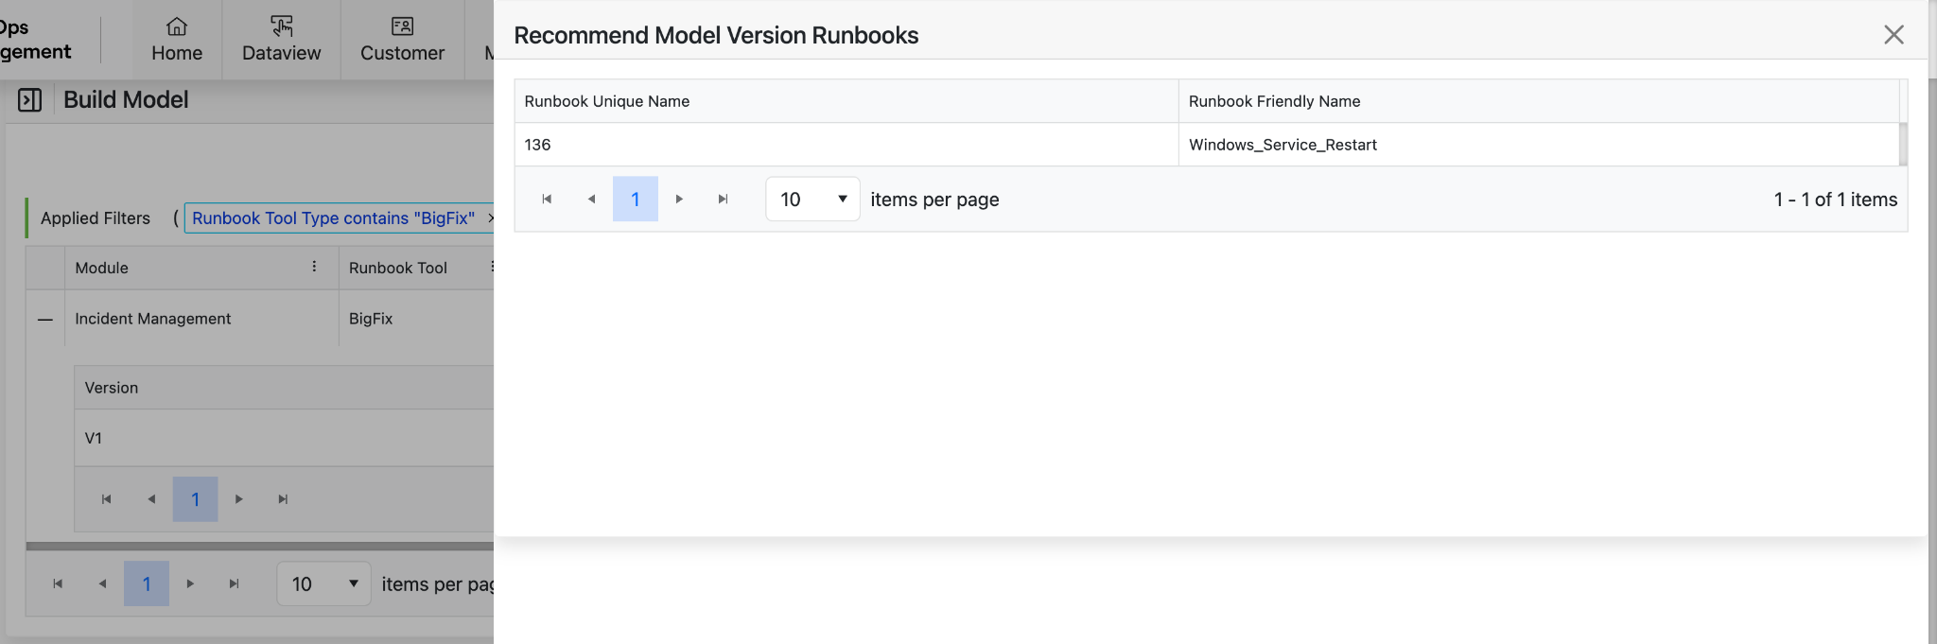Click the Runbook Tool Type BigFix filter link

pyautogui.click(x=333, y=218)
